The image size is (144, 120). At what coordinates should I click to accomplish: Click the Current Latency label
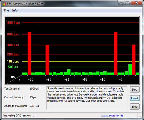[x=14, y=97]
